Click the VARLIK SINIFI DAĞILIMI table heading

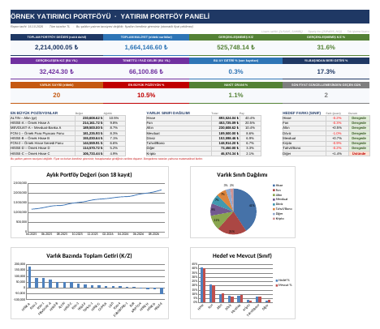click(168, 113)
